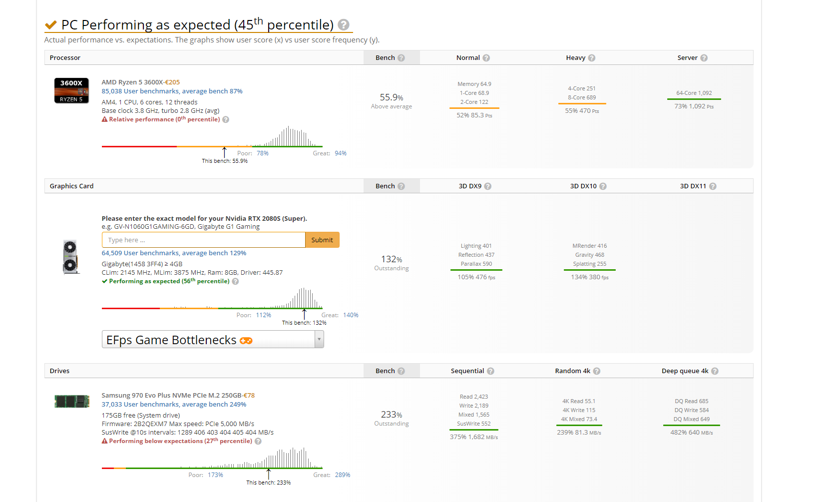The image size is (828, 502).
Task: Open Samsung 970 Evo Plus link
Action: [x=171, y=396]
